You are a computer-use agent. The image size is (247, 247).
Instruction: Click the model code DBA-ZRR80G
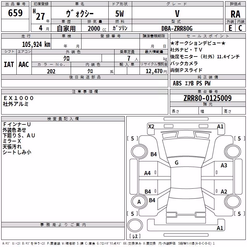(177, 28)
